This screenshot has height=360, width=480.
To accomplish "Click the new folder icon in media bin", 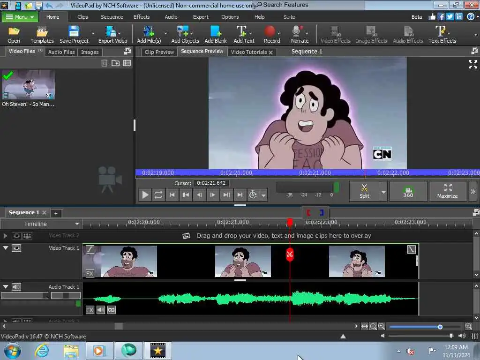I will pyautogui.click(x=115, y=63).
